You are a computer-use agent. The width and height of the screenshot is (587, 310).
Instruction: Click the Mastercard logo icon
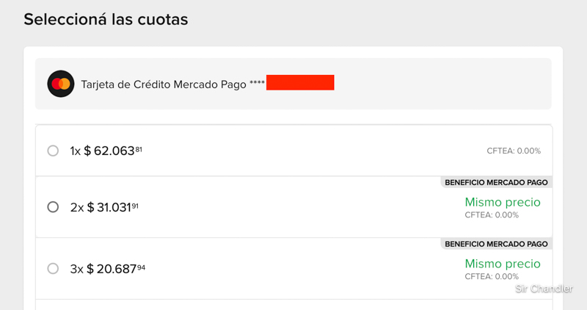coord(60,84)
